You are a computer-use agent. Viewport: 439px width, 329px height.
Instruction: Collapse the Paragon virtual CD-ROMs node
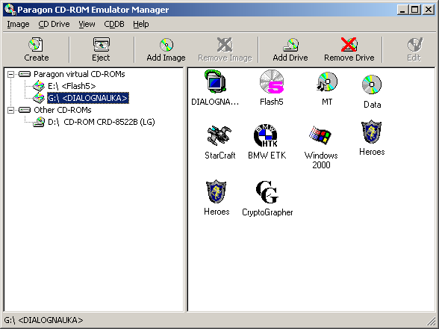click(x=10, y=74)
